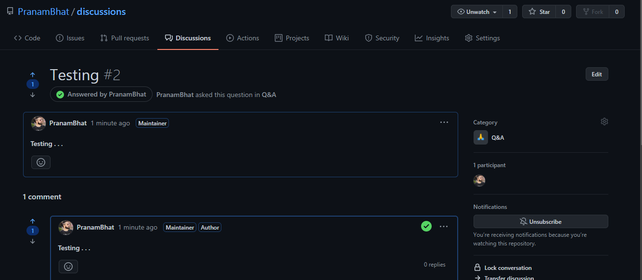642x280 pixels.
Task: Switch to the Issues tab
Action: tap(70, 37)
